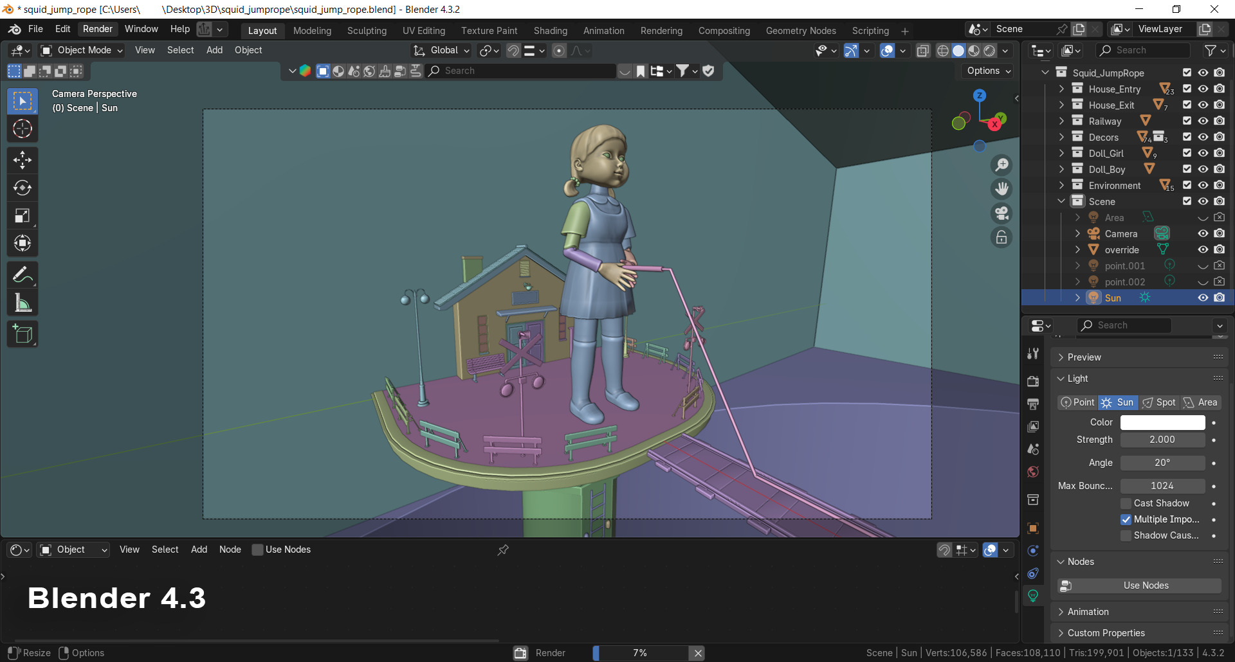
Task: Open the Object Mode dropdown
Action: (x=81, y=51)
